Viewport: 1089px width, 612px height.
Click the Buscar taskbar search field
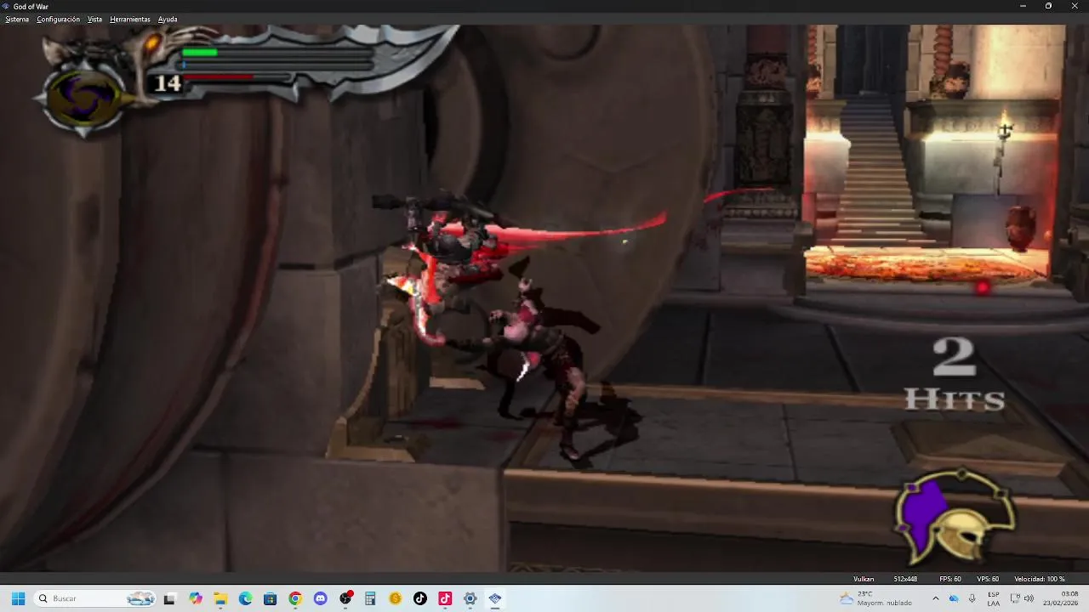coord(95,598)
